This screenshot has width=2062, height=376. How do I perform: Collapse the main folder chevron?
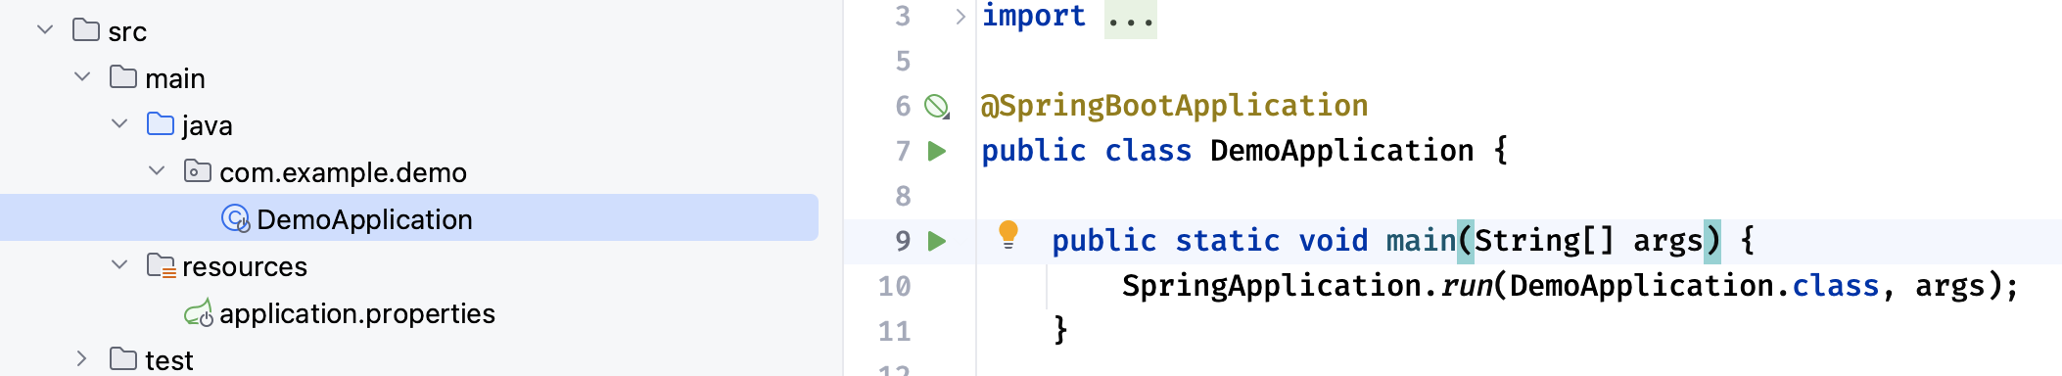coord(82,76)
